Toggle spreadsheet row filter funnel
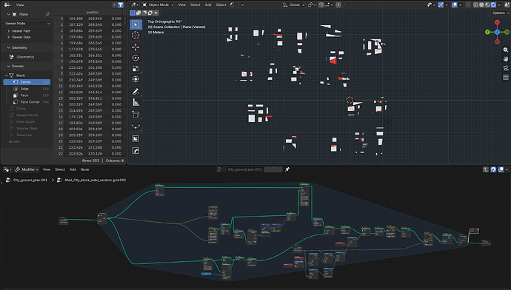This screenshot has height=290, width=511. point(121,5)
